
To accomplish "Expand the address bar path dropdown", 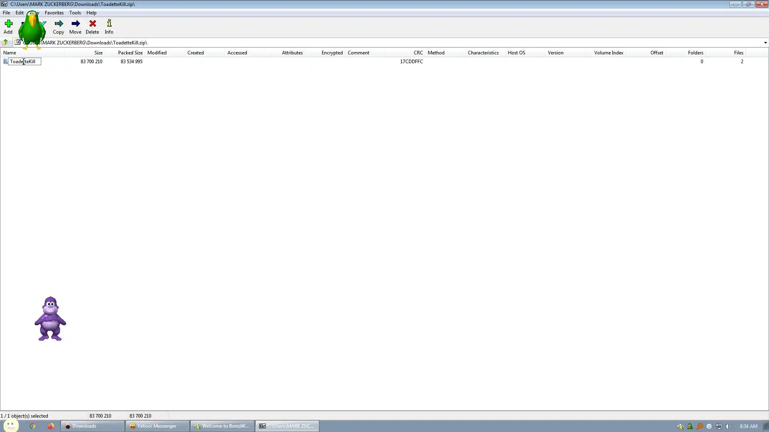I will [x=765, y=43].
